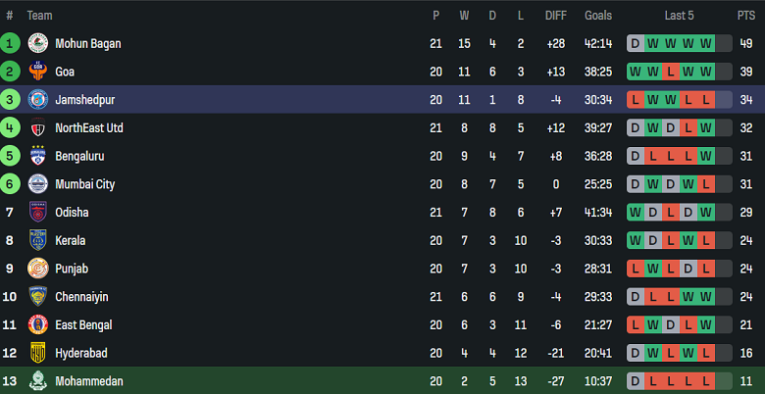
Task: Click the Odisha team crest
Action: 38,213
